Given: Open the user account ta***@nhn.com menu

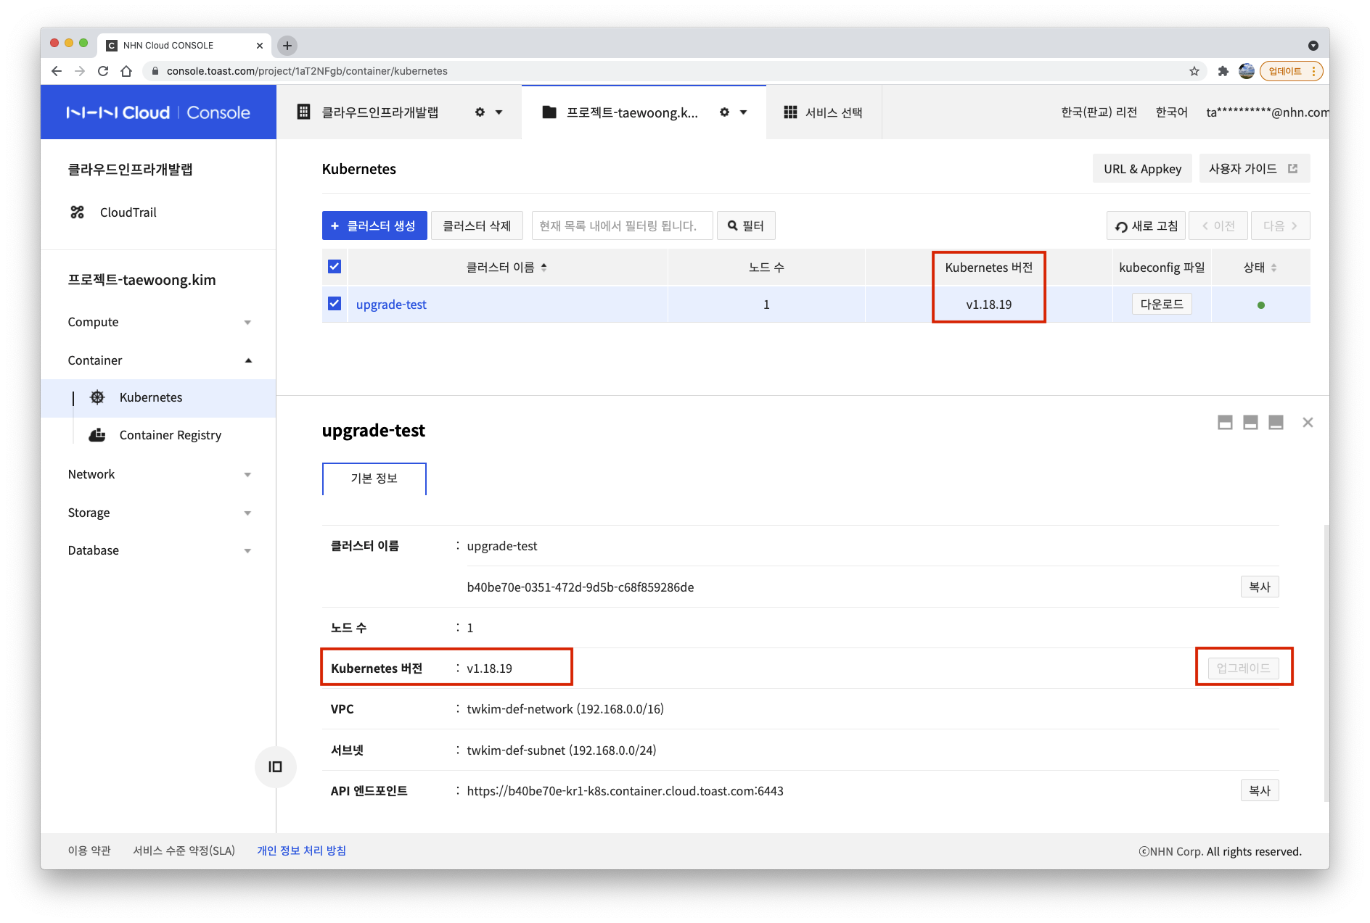Looking at the screenshot, I should coord(1267,112).
